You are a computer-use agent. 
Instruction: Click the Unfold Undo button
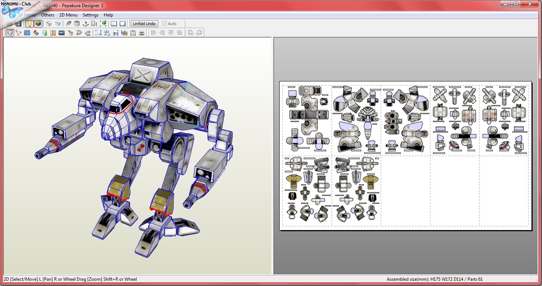click(x=144, y=24)
